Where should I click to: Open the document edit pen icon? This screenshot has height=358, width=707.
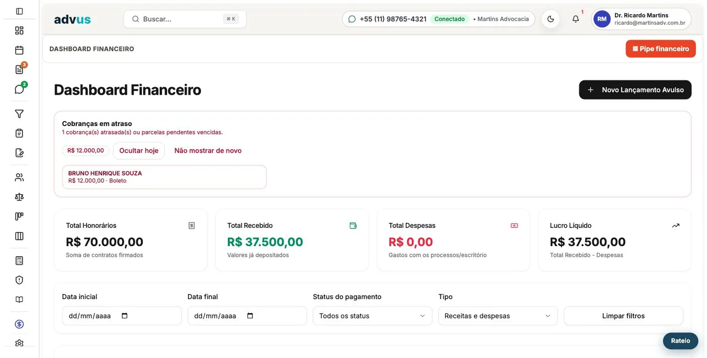point(19,153)
